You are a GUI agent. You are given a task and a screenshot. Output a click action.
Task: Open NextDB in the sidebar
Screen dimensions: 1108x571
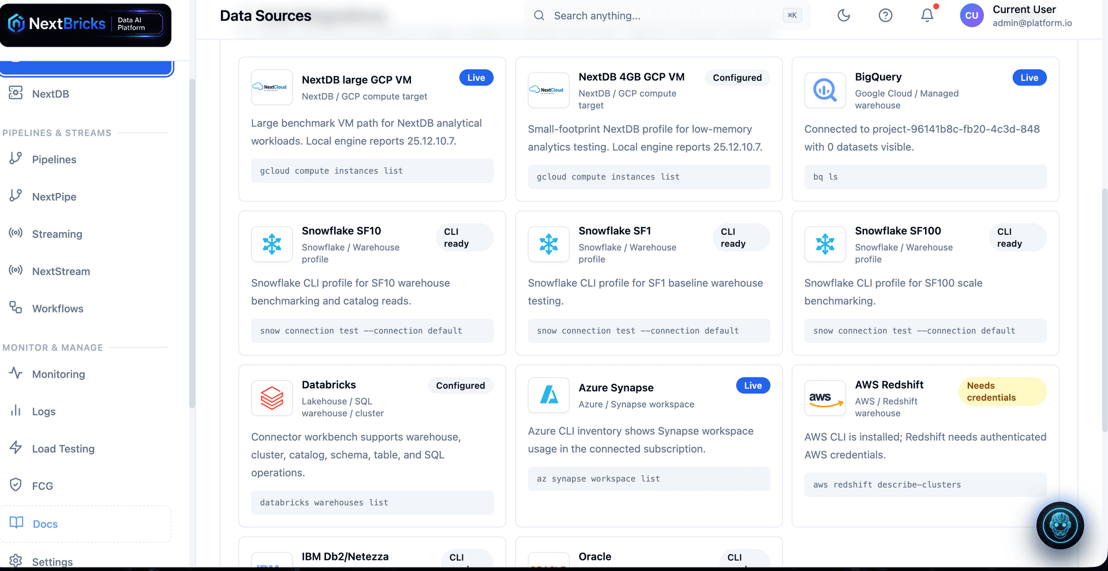tap(50, 94)
